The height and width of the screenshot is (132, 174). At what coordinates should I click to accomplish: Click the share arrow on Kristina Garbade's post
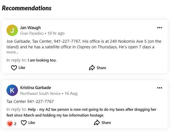click(x=97, y=123)
